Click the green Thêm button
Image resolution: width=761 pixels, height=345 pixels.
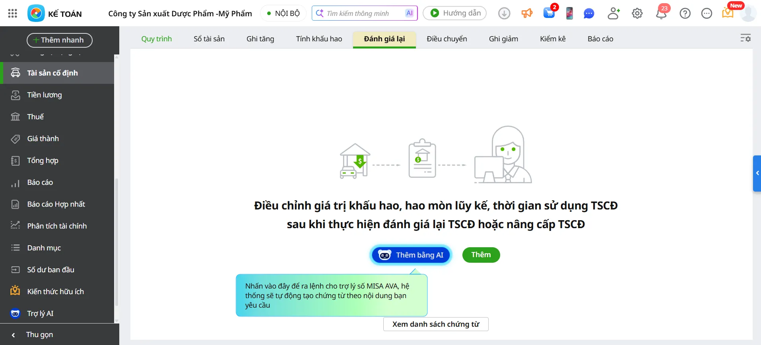click(x=481, y=255)
